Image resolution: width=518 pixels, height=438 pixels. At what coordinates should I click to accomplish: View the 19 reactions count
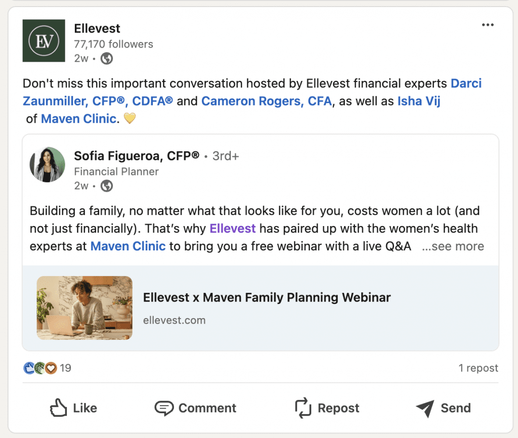coord(65,368)
